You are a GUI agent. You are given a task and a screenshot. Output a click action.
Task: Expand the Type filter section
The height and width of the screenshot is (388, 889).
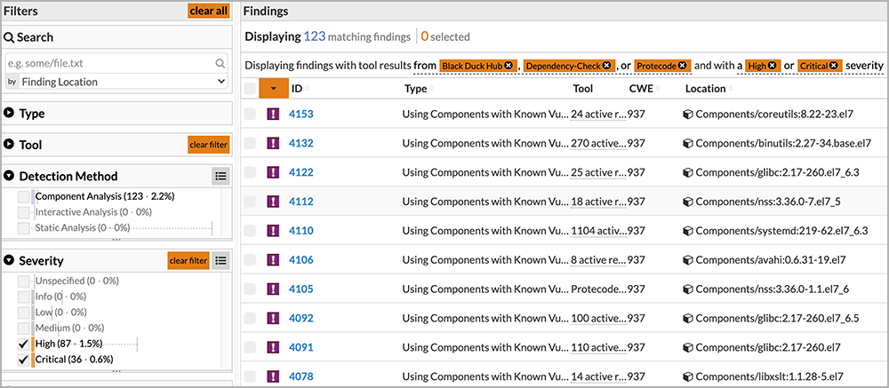click(10, 114)
